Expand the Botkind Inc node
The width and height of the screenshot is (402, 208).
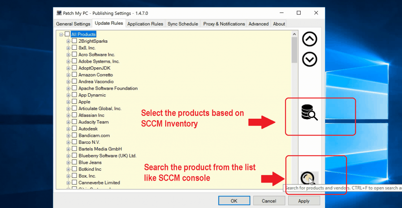(x=68, y=169)
